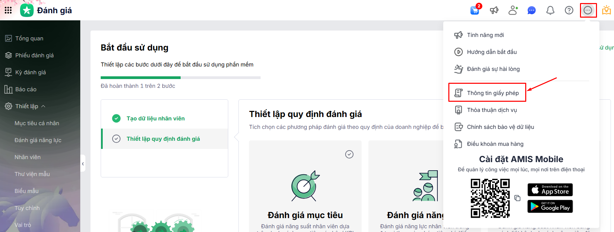Click the Đánh giá green star logo
Image resolution: width=614 pixels, height=232 pixels.
pyautogui.click(x=27, y=10)
